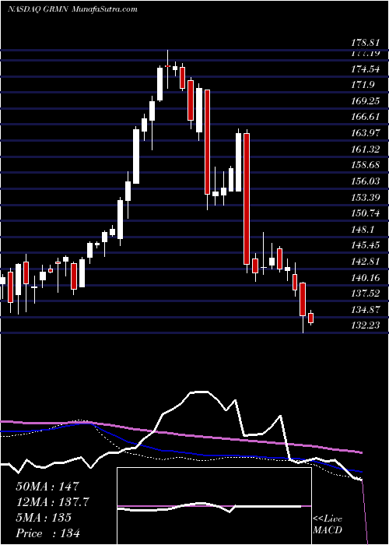The image size is (389, 545).
Task: Click the 145.45 price axis label
Action: pos(364,245)
